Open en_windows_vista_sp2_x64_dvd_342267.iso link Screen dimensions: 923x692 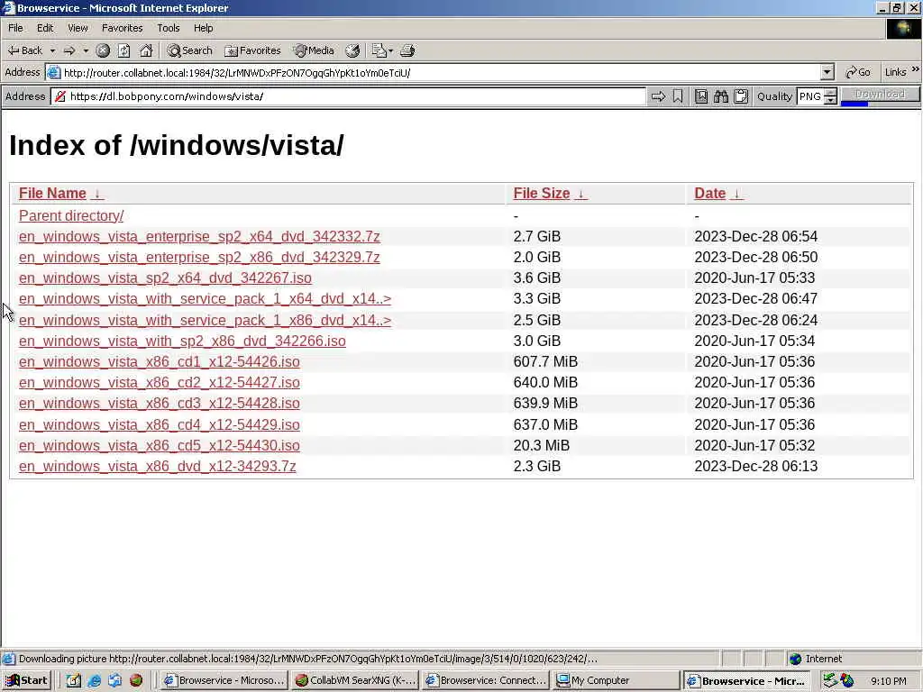point(166,278)
